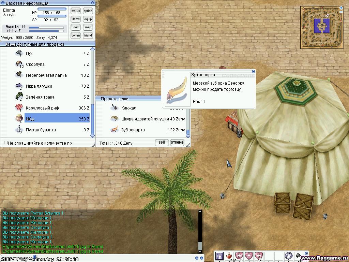Click the right blue chat window button
This screenshot has height=262, width=349.
pyautogui.click(x=201, y=258)
